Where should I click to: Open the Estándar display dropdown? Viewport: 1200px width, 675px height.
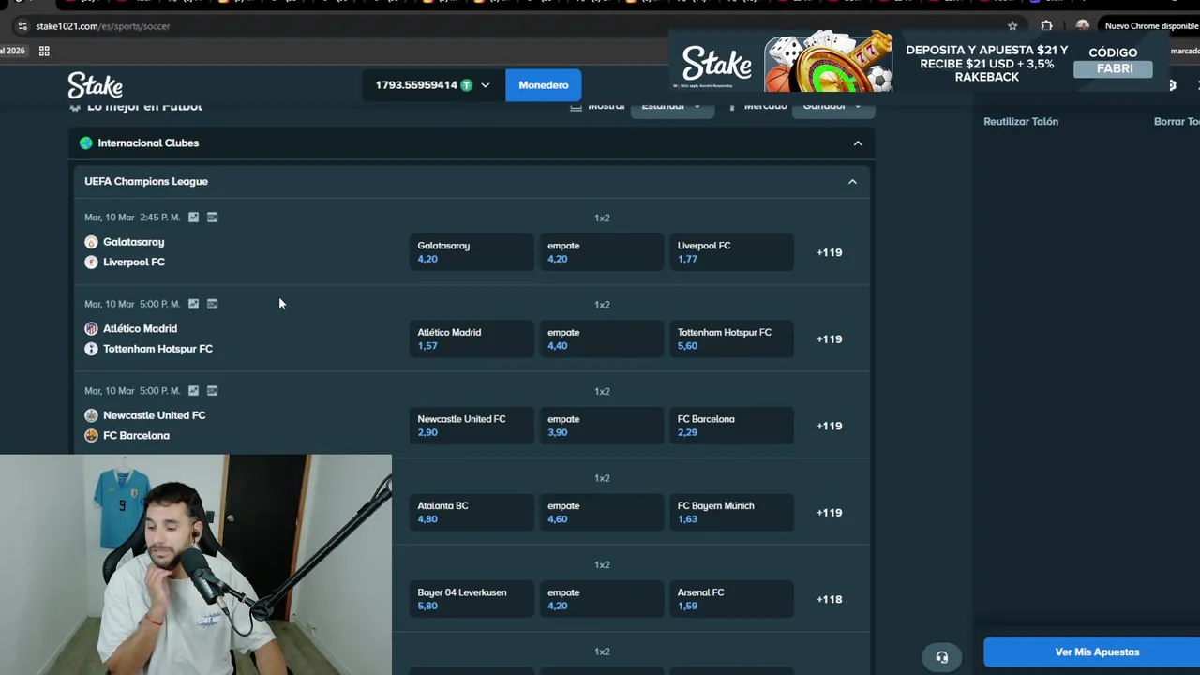[671, 107]
